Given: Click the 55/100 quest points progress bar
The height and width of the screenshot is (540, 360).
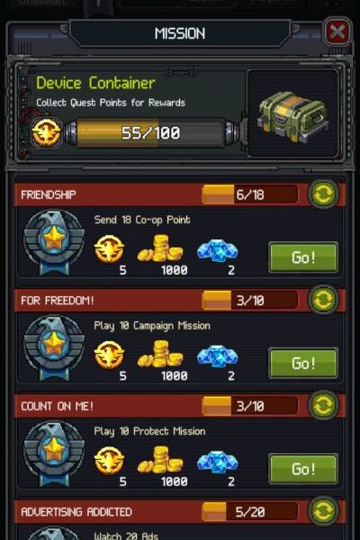Looking at the screenshot, I should point(151,133).
